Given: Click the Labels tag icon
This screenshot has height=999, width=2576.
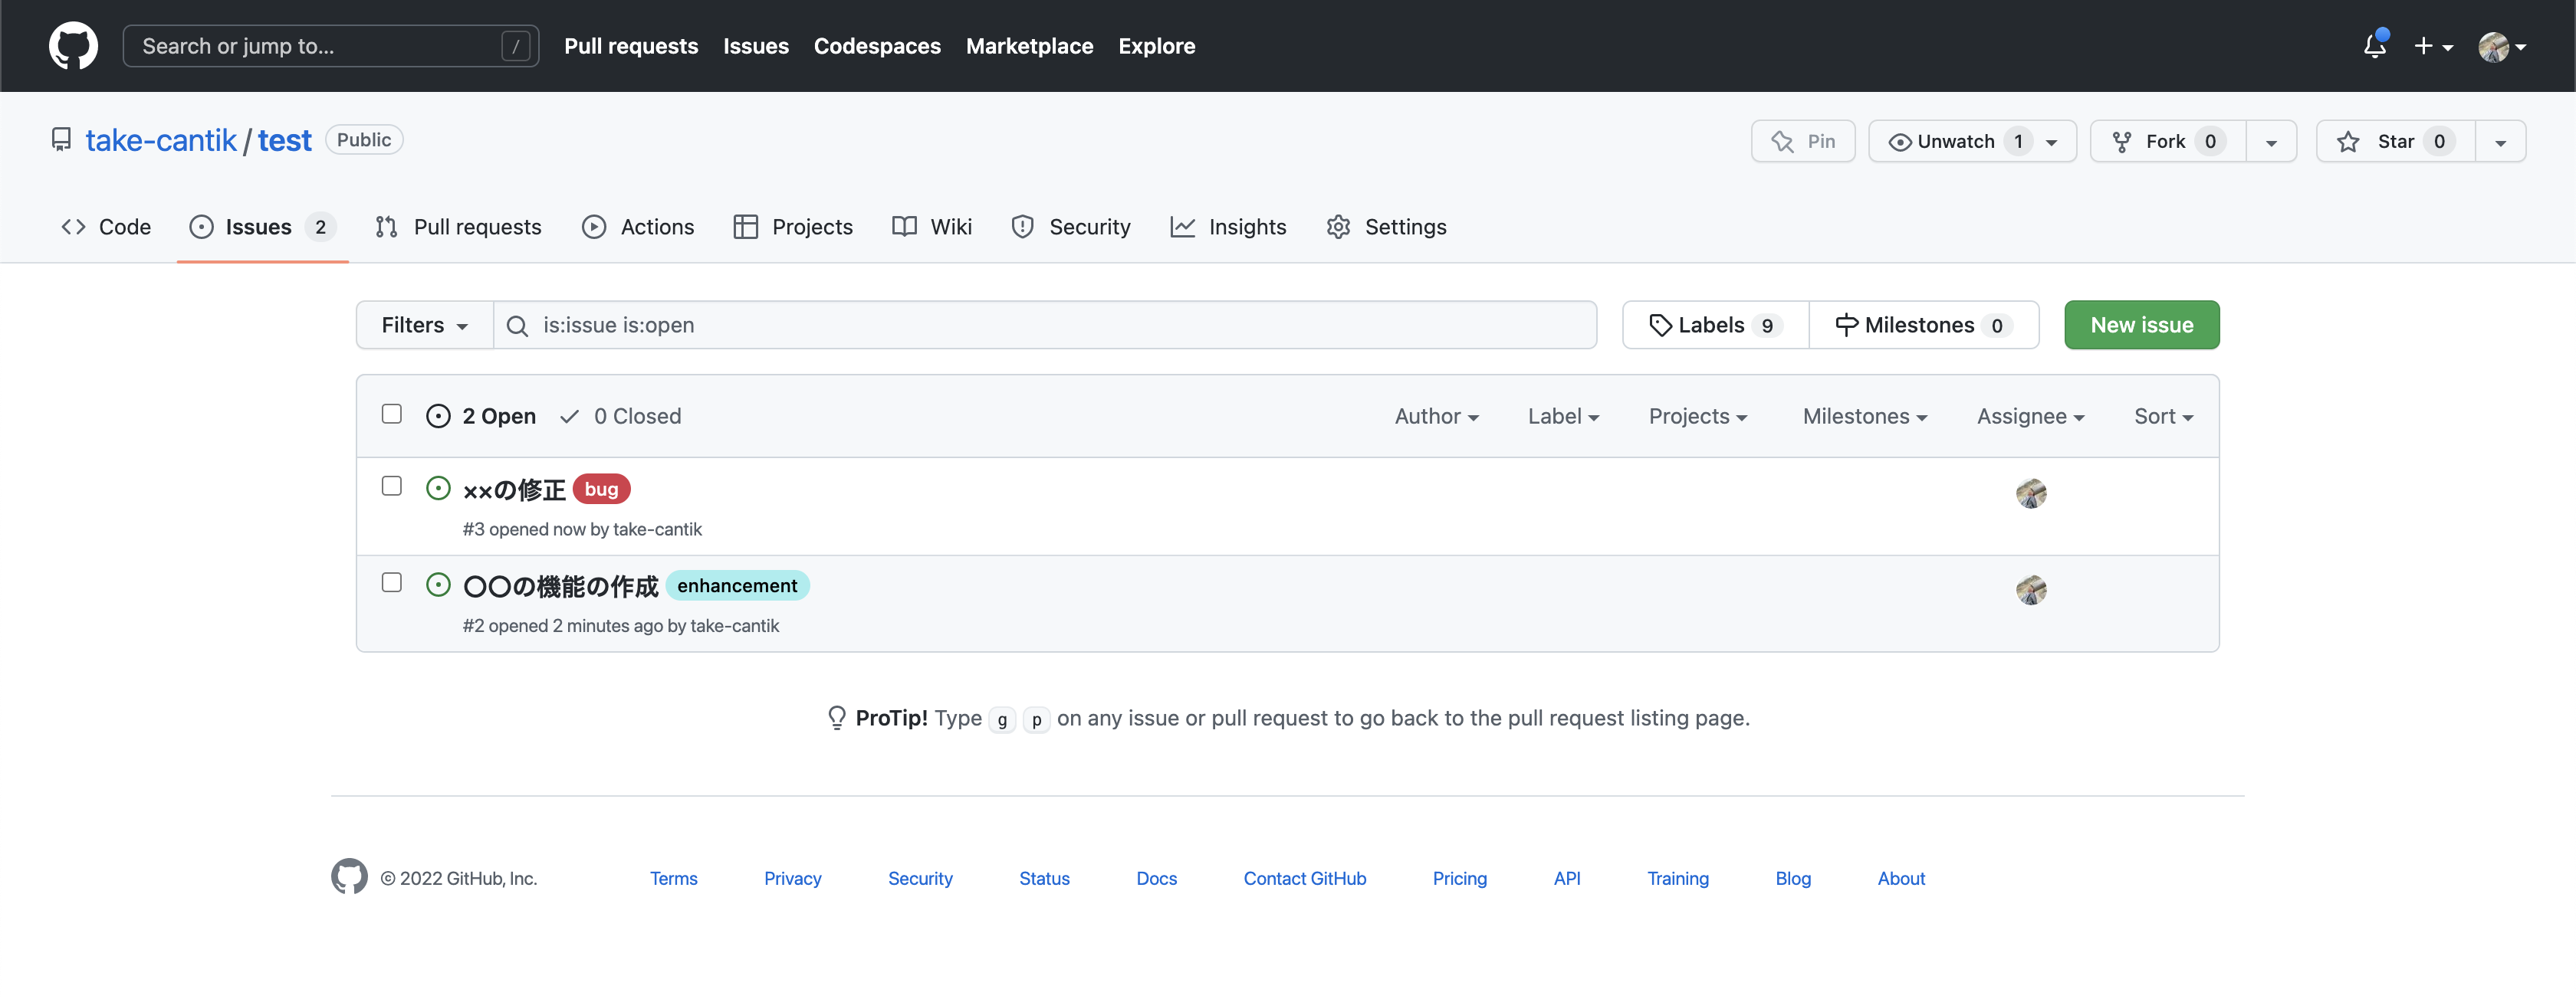Looking at the screenshot, I should (x=1662, y=325).
